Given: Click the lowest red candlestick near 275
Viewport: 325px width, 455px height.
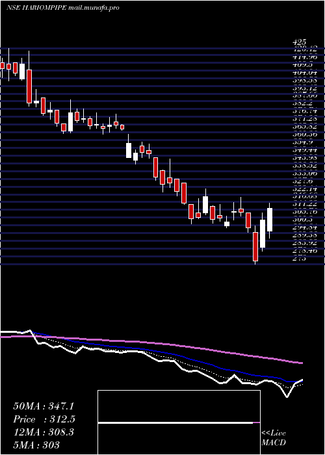Looking at the screenshot, I should [255, 246].
